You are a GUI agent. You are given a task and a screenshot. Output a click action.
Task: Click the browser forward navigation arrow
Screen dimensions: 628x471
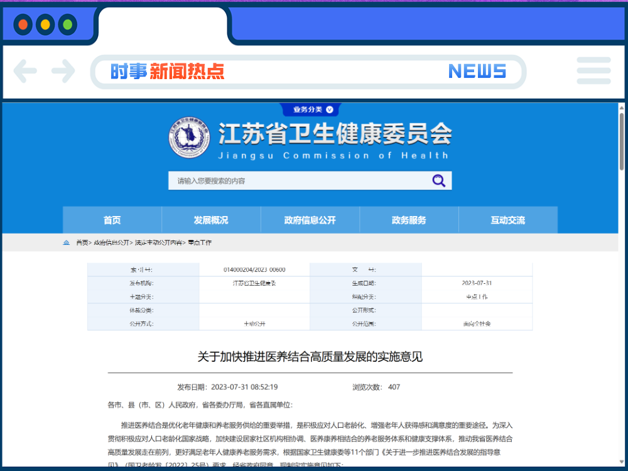pyautogui.click(x=63, y=71)
